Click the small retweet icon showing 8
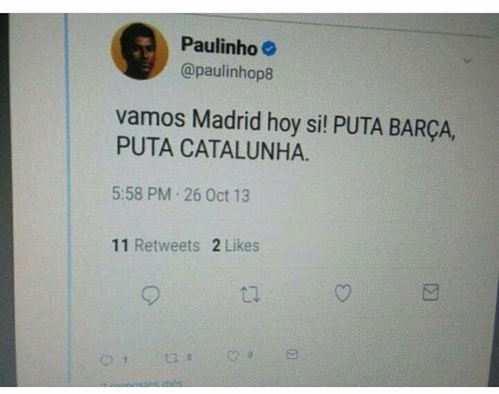The width and height of the screenshot is (499, 394). 171,359
